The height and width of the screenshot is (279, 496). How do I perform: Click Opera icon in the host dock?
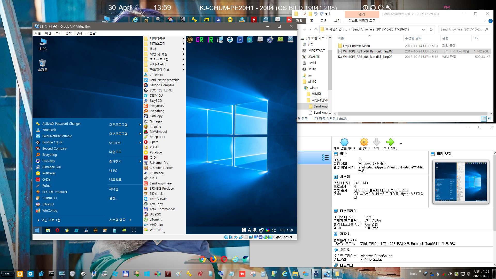pyautogui.click(x=224, y=259)
